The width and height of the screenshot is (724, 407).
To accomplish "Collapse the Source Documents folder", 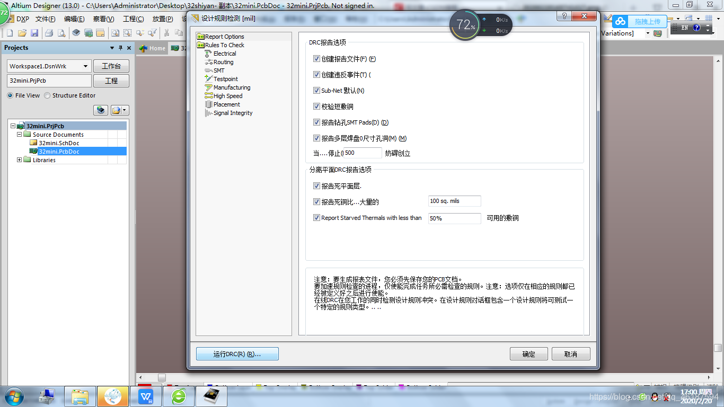I will coord(20,135).
